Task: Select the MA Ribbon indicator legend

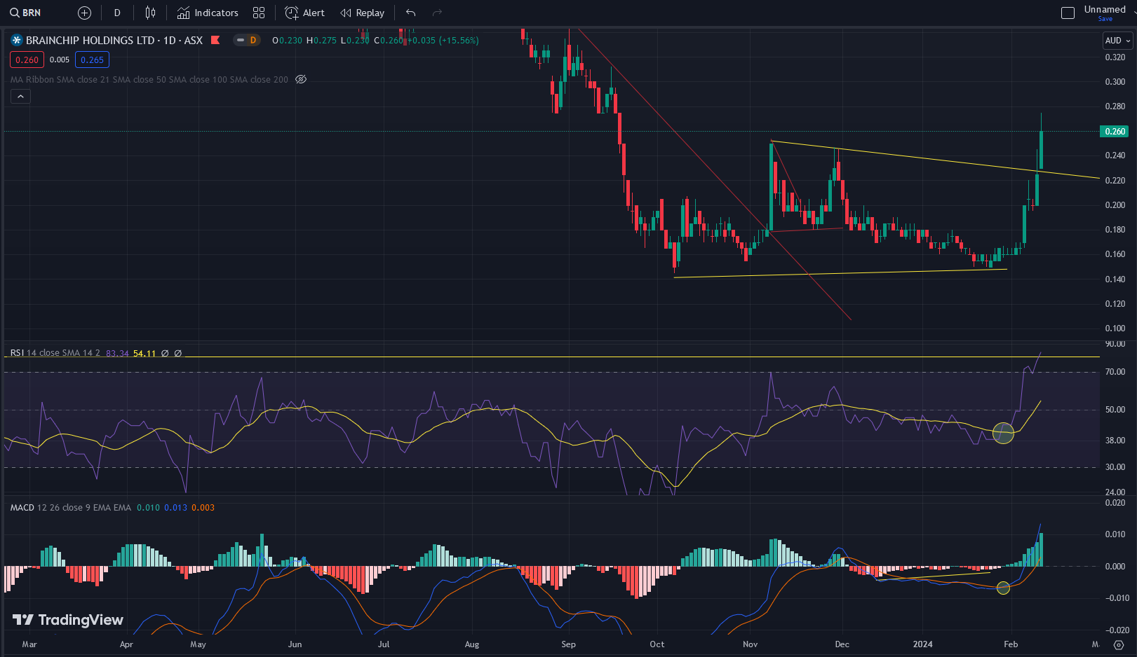Action: (x=149, y=79)
